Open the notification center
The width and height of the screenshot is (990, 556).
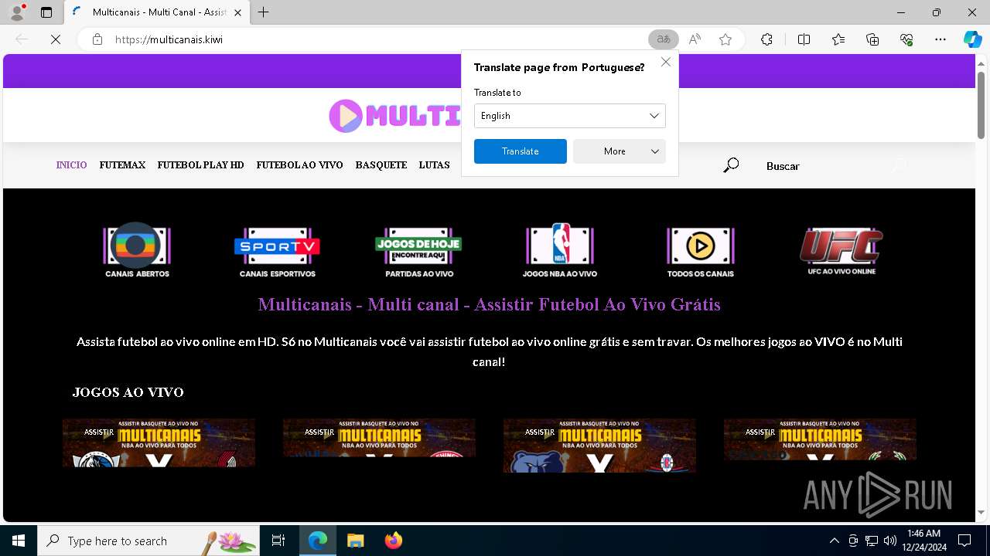coord(964,541)
